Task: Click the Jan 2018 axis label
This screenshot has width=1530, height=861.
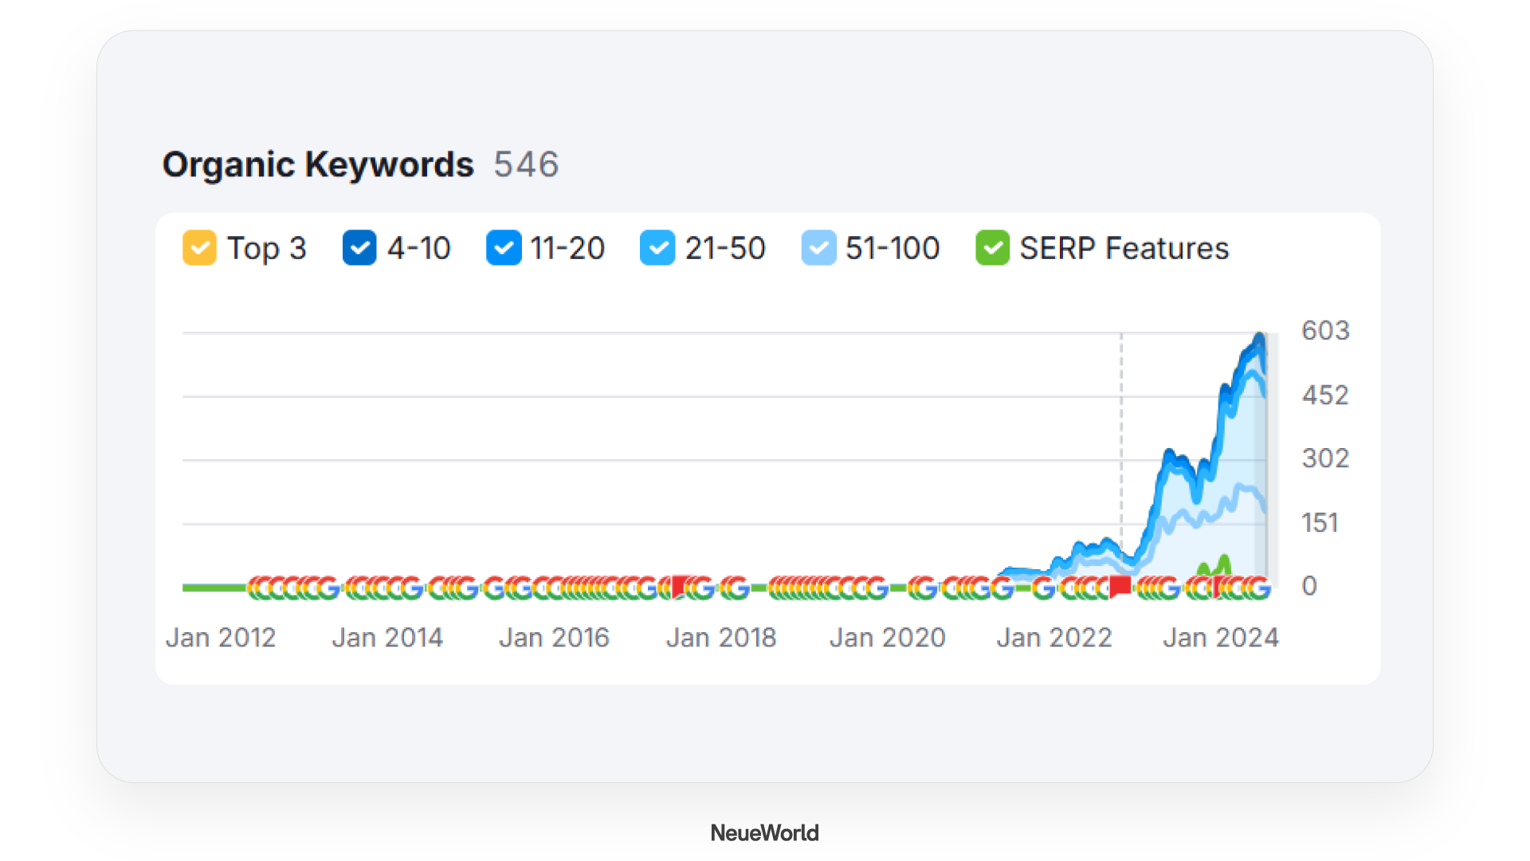Action: pos(721,638)
